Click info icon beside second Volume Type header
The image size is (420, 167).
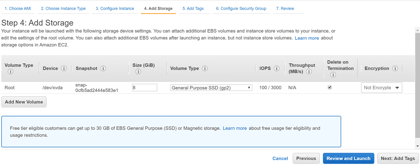(x=205, y=69)
